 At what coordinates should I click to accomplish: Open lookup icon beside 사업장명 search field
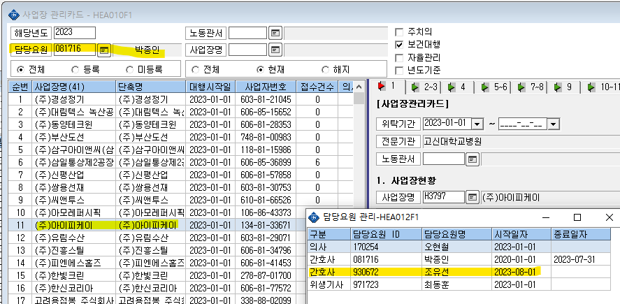pos(275,50)
